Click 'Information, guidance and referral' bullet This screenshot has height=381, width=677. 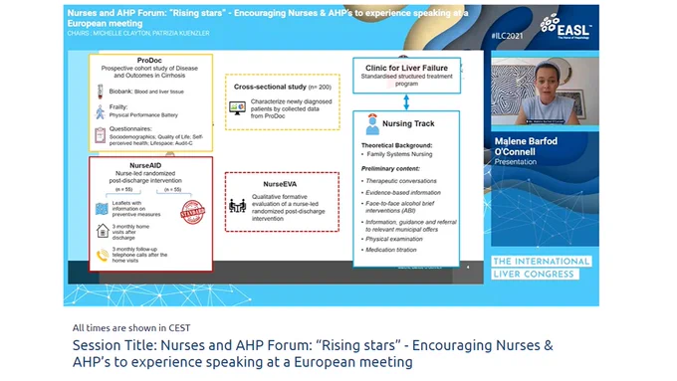click(410, 226)
